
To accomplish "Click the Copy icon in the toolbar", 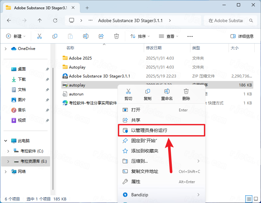I will coord(55,36).
